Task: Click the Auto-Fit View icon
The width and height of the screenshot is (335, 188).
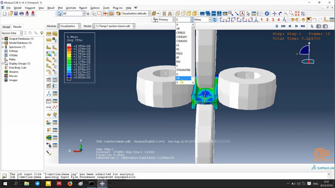Action: (x=296, y=14)
